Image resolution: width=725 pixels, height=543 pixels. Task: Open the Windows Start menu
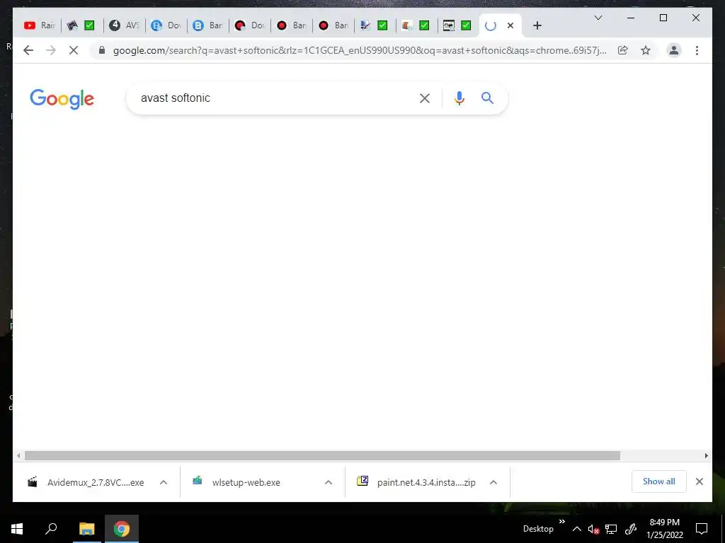click(17, 529)
